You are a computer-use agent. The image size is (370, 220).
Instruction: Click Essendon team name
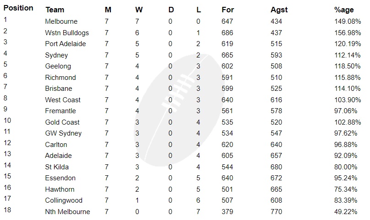click(60, 178)
